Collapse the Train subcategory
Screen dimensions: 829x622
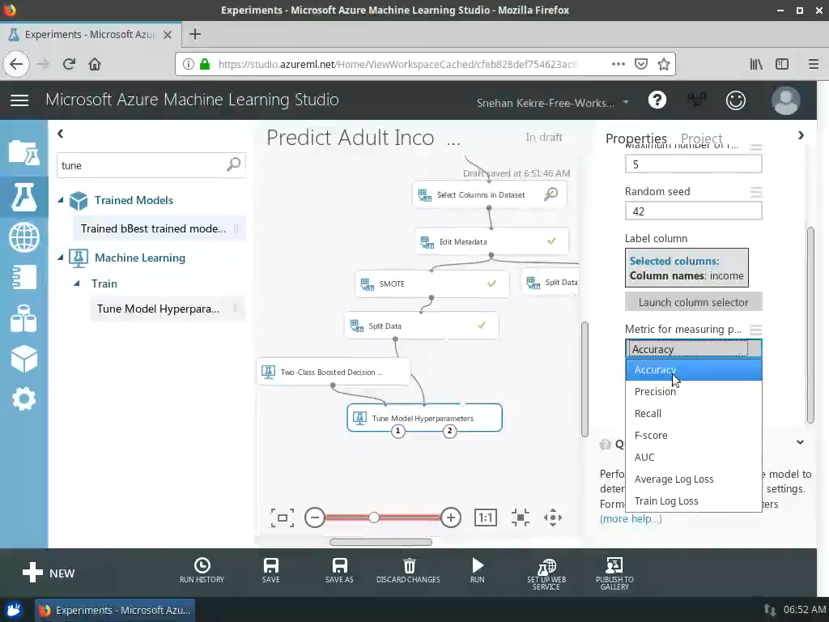pyautogui.click(x=77, y=283)
